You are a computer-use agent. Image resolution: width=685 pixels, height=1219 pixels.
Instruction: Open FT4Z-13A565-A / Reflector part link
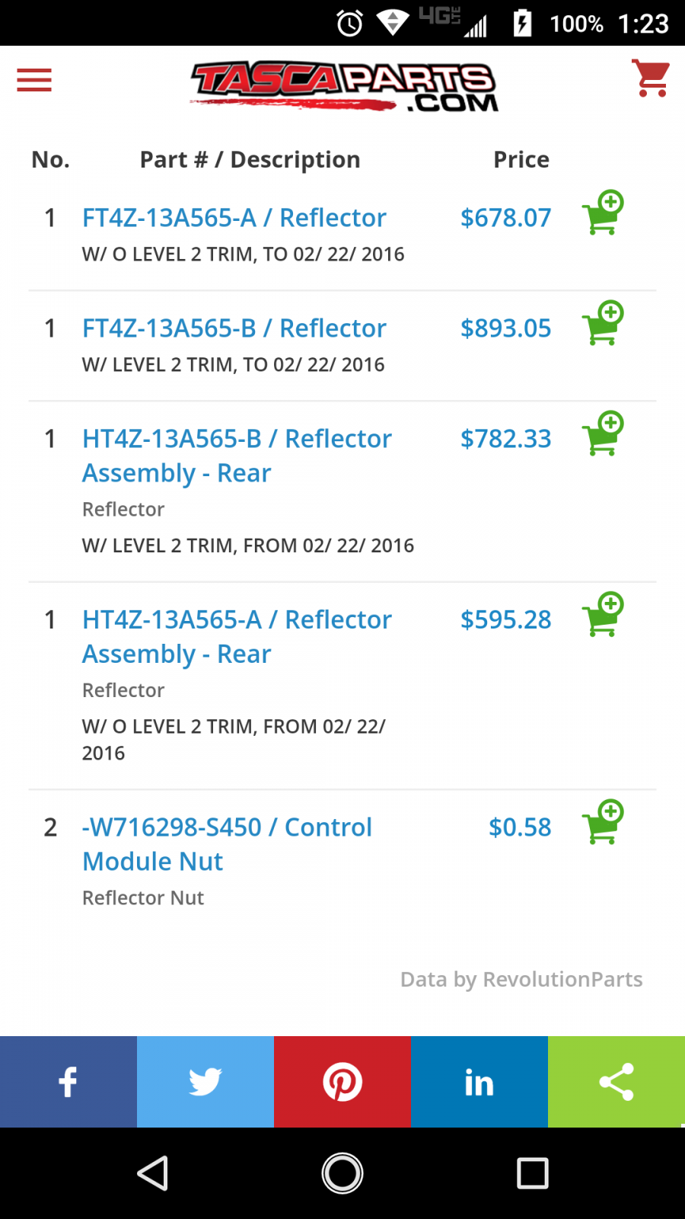(234, 218)
